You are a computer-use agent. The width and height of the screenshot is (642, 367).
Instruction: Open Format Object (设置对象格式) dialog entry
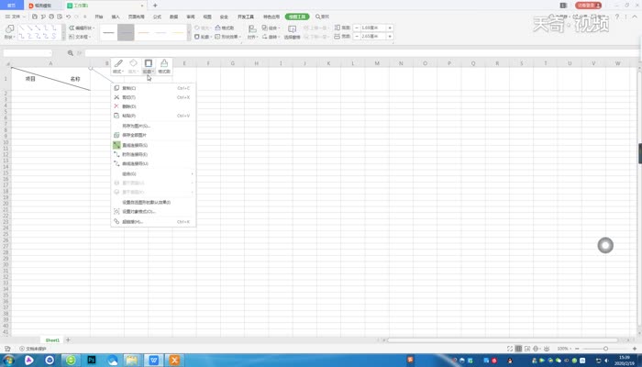[x=153, y=212]
